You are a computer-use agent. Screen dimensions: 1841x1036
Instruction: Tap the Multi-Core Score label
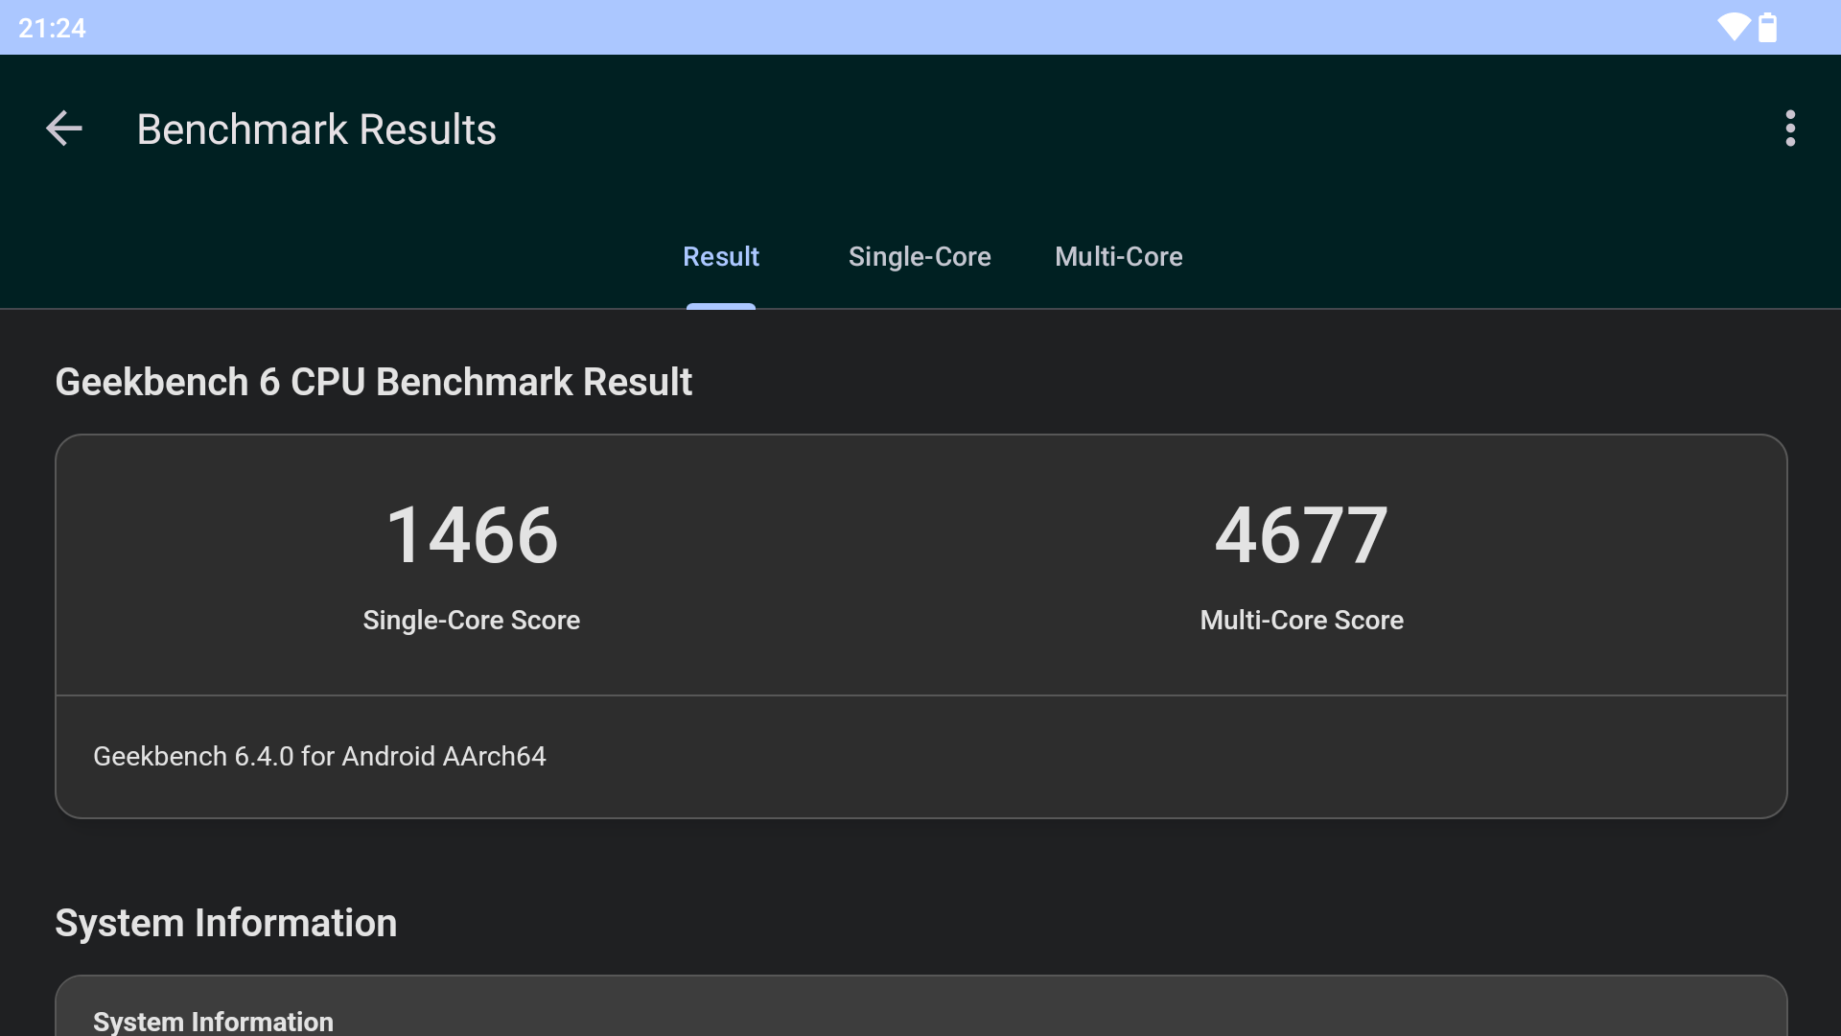(x=1302, y=621)
